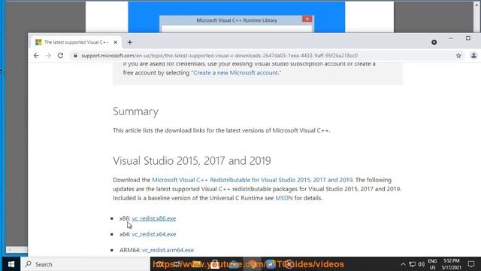
Task: Click the background window's vertical scrollbar
Action: pos(476,17)
